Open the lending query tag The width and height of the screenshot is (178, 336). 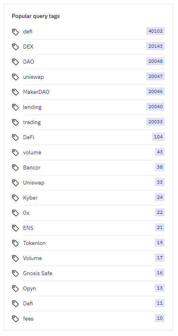[x=32, y=107]
